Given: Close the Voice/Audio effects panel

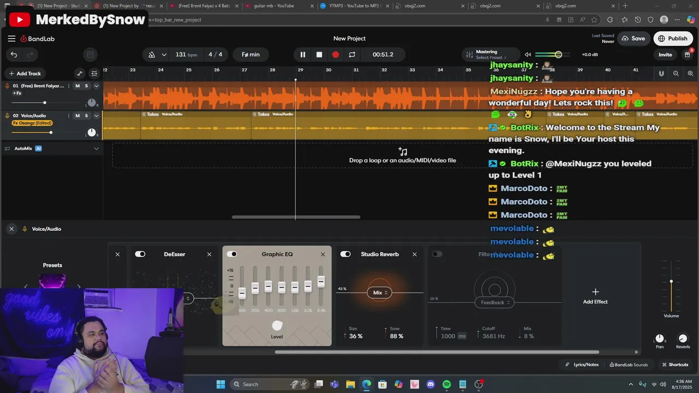Looking at the screenshot, I should (11, 229).
